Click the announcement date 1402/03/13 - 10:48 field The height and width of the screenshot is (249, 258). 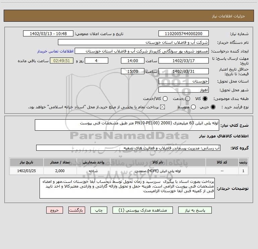click(48, 34)
